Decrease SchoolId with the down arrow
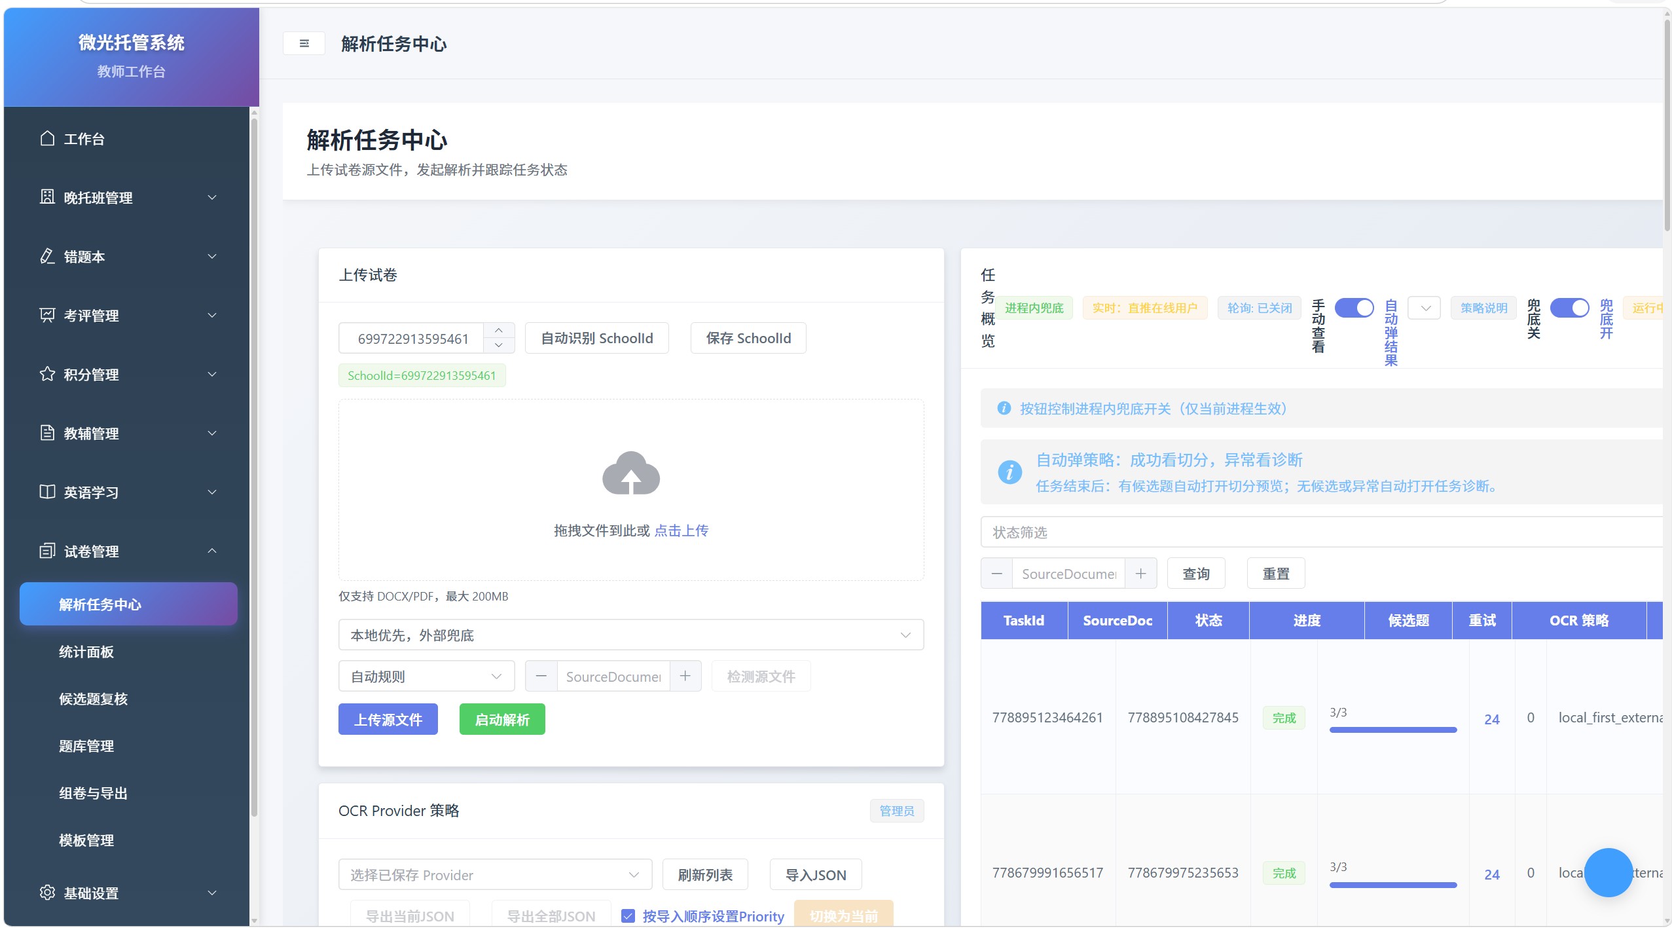 (499, 345)
